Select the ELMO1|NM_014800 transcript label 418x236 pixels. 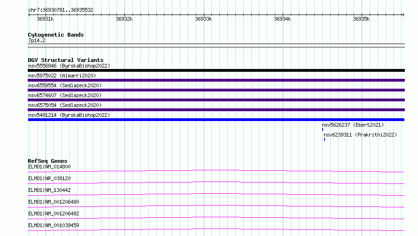click(x=49, y=167)
